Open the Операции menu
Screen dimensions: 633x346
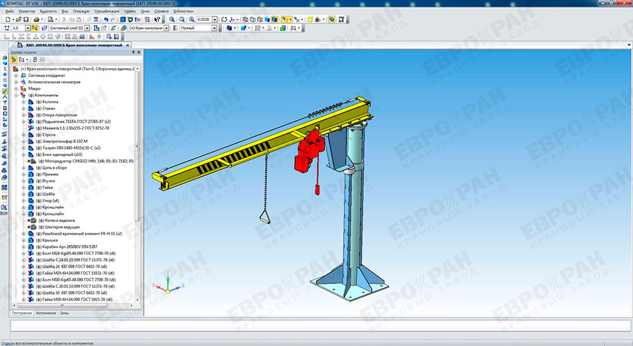pos(81,11)
